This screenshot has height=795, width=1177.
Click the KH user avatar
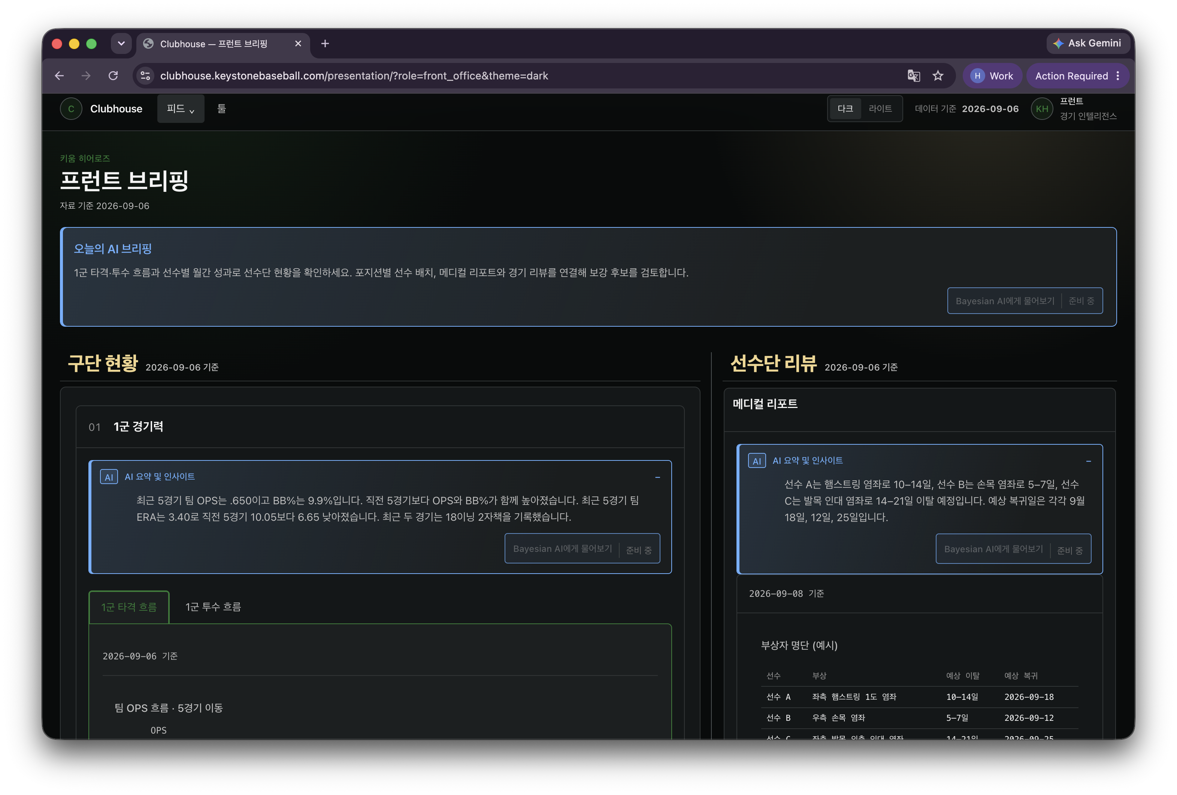pyautogui.click(x=1042, y=109)
